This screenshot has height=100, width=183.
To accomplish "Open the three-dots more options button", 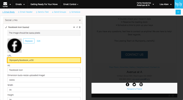I will tap(178, 12).
